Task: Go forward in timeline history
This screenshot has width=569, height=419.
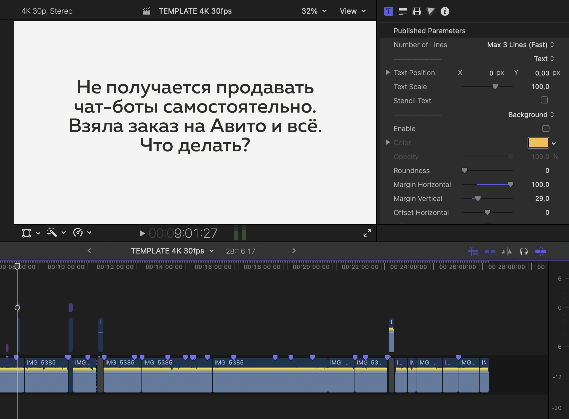Action: pyautogui.click(x=294, y=251)
